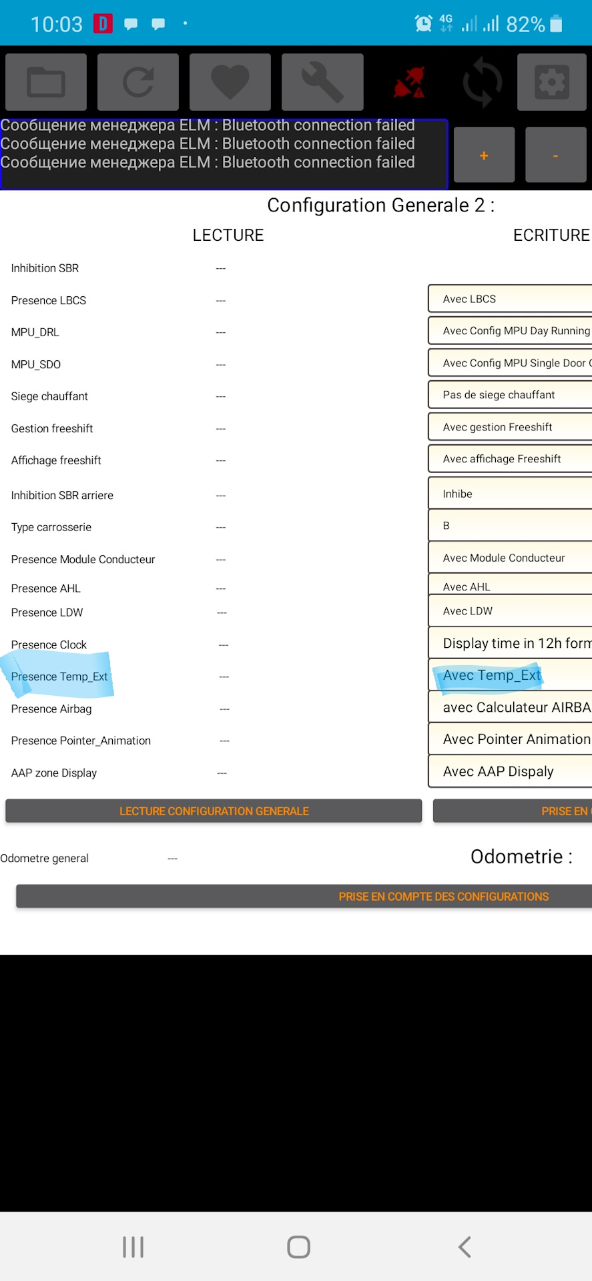Open the Type carrosserie B dropdown
The image size is (592, 1281).
point(510,526)
